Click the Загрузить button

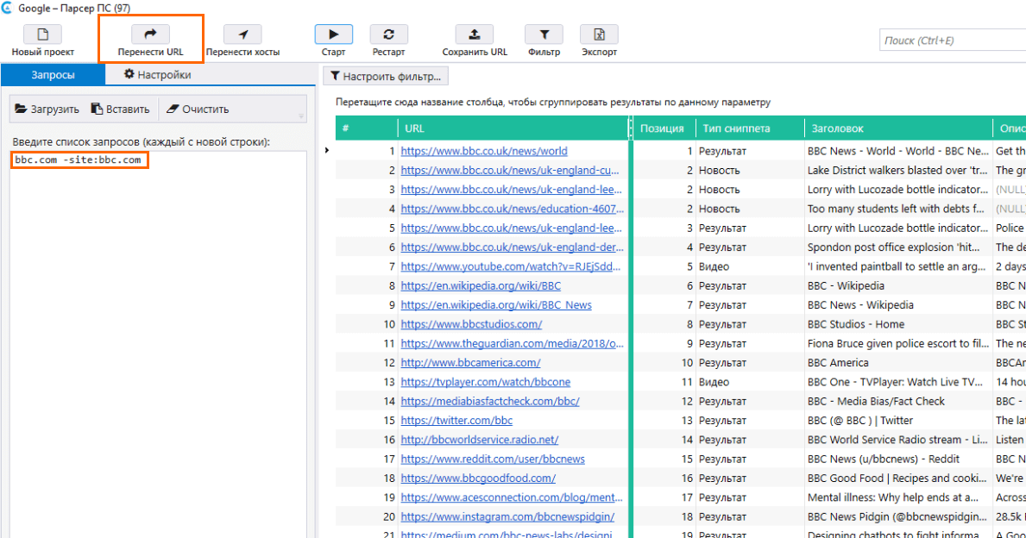[47, 109]
